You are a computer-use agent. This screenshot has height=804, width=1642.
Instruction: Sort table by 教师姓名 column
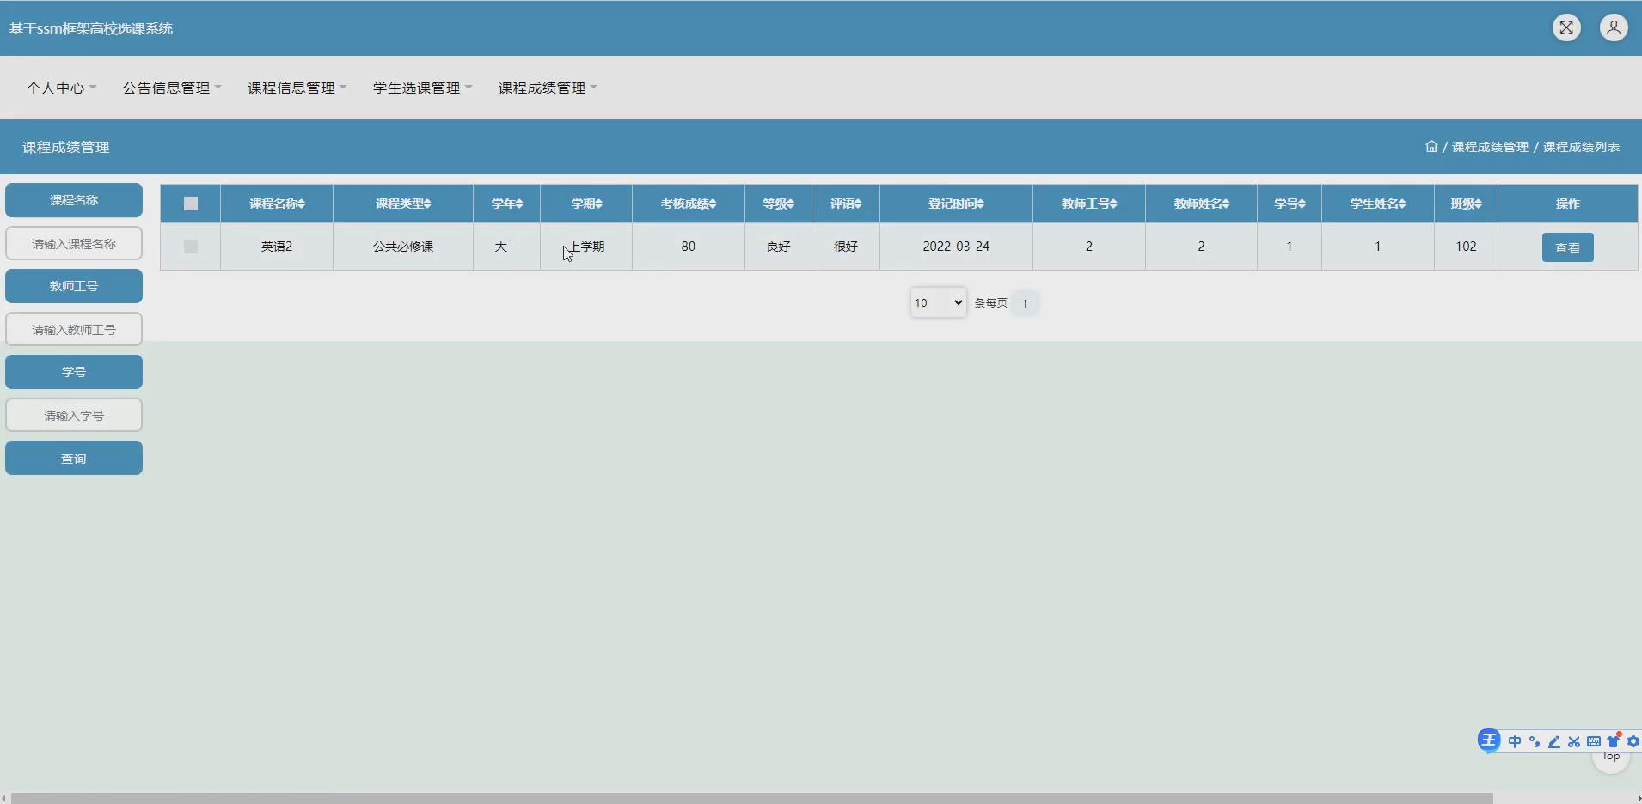1202,204
